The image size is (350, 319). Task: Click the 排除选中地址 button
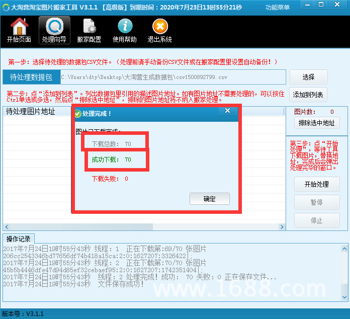tap(317, 123)
